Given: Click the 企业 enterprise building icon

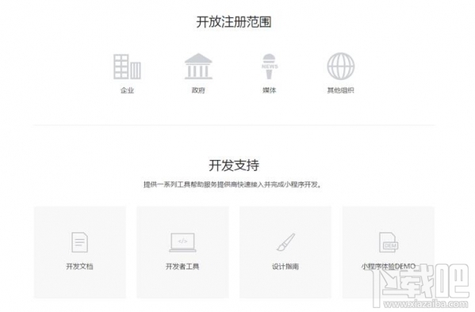Looking at the screenshot, I should point(127,67).
